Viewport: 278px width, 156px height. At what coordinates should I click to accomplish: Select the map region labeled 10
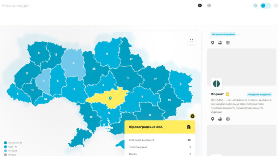point(45,99)
